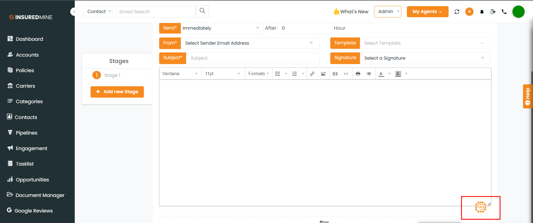Click the page vertical scrollbar

(x=532, y=147)
